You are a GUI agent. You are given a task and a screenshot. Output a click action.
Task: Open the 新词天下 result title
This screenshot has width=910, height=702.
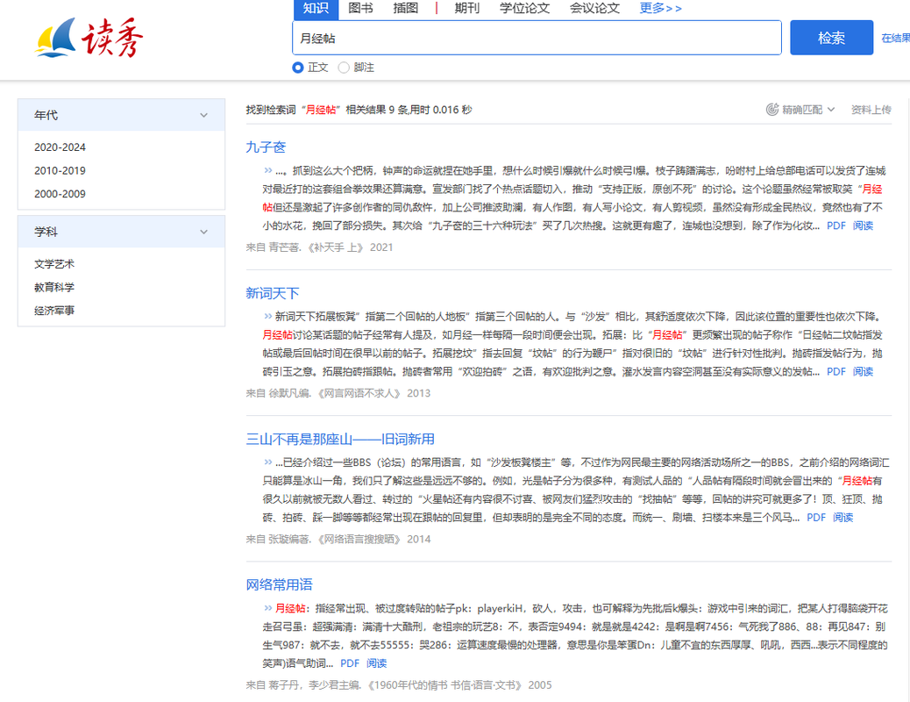(x=272, y=293)
